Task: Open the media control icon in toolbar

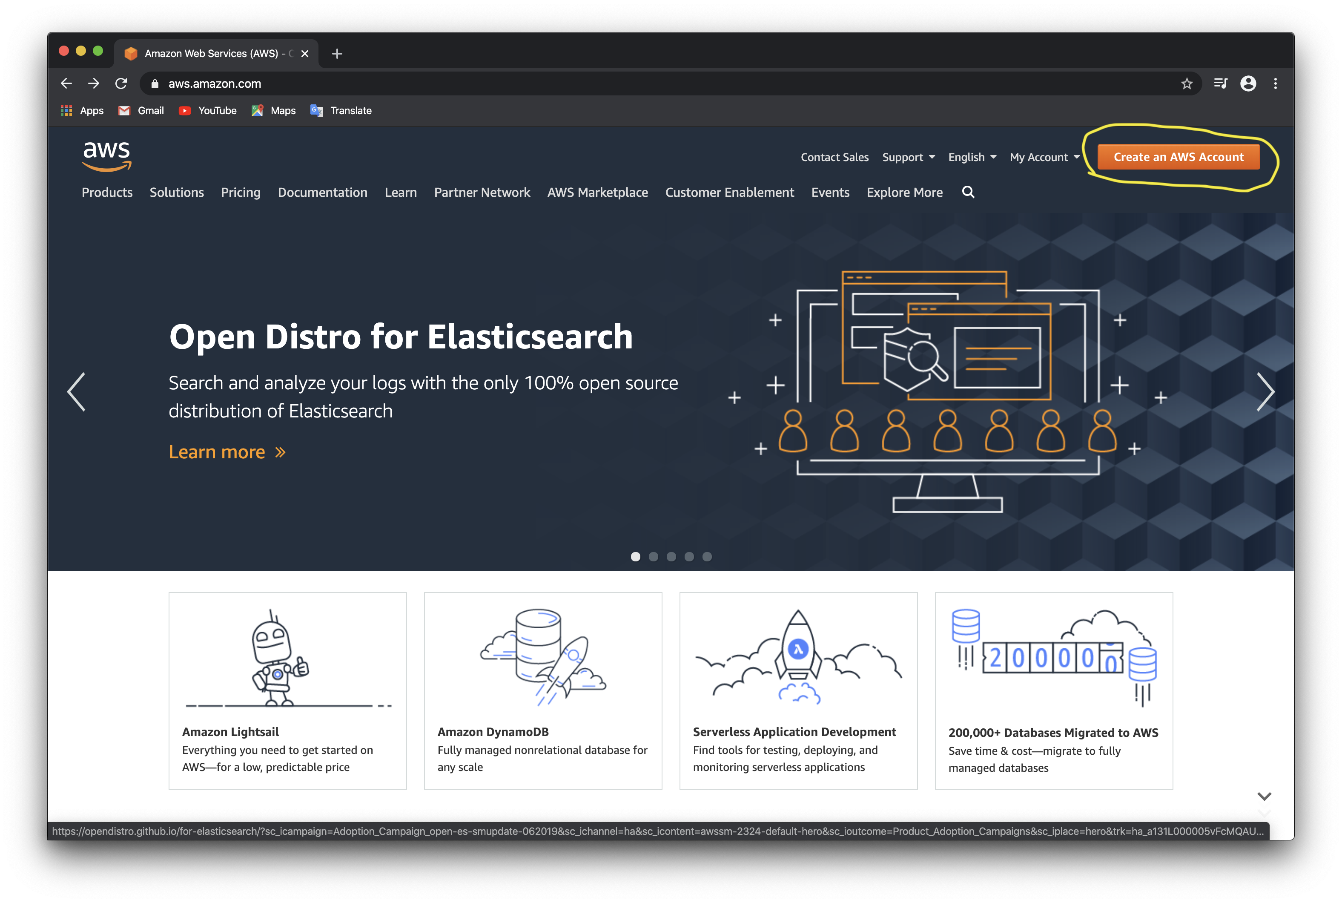Action: 1221,83
